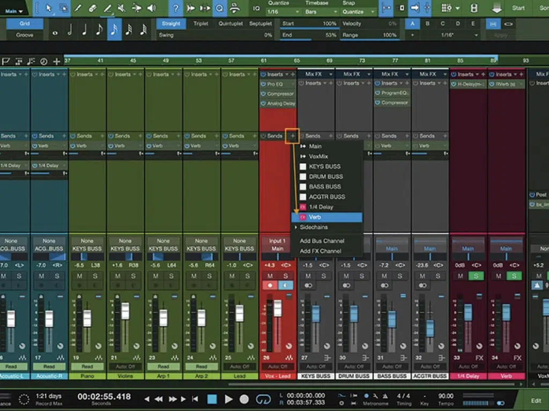Select the Bend tool
The height and width of the screenshot is (411, 549).
tap(137, 8)
